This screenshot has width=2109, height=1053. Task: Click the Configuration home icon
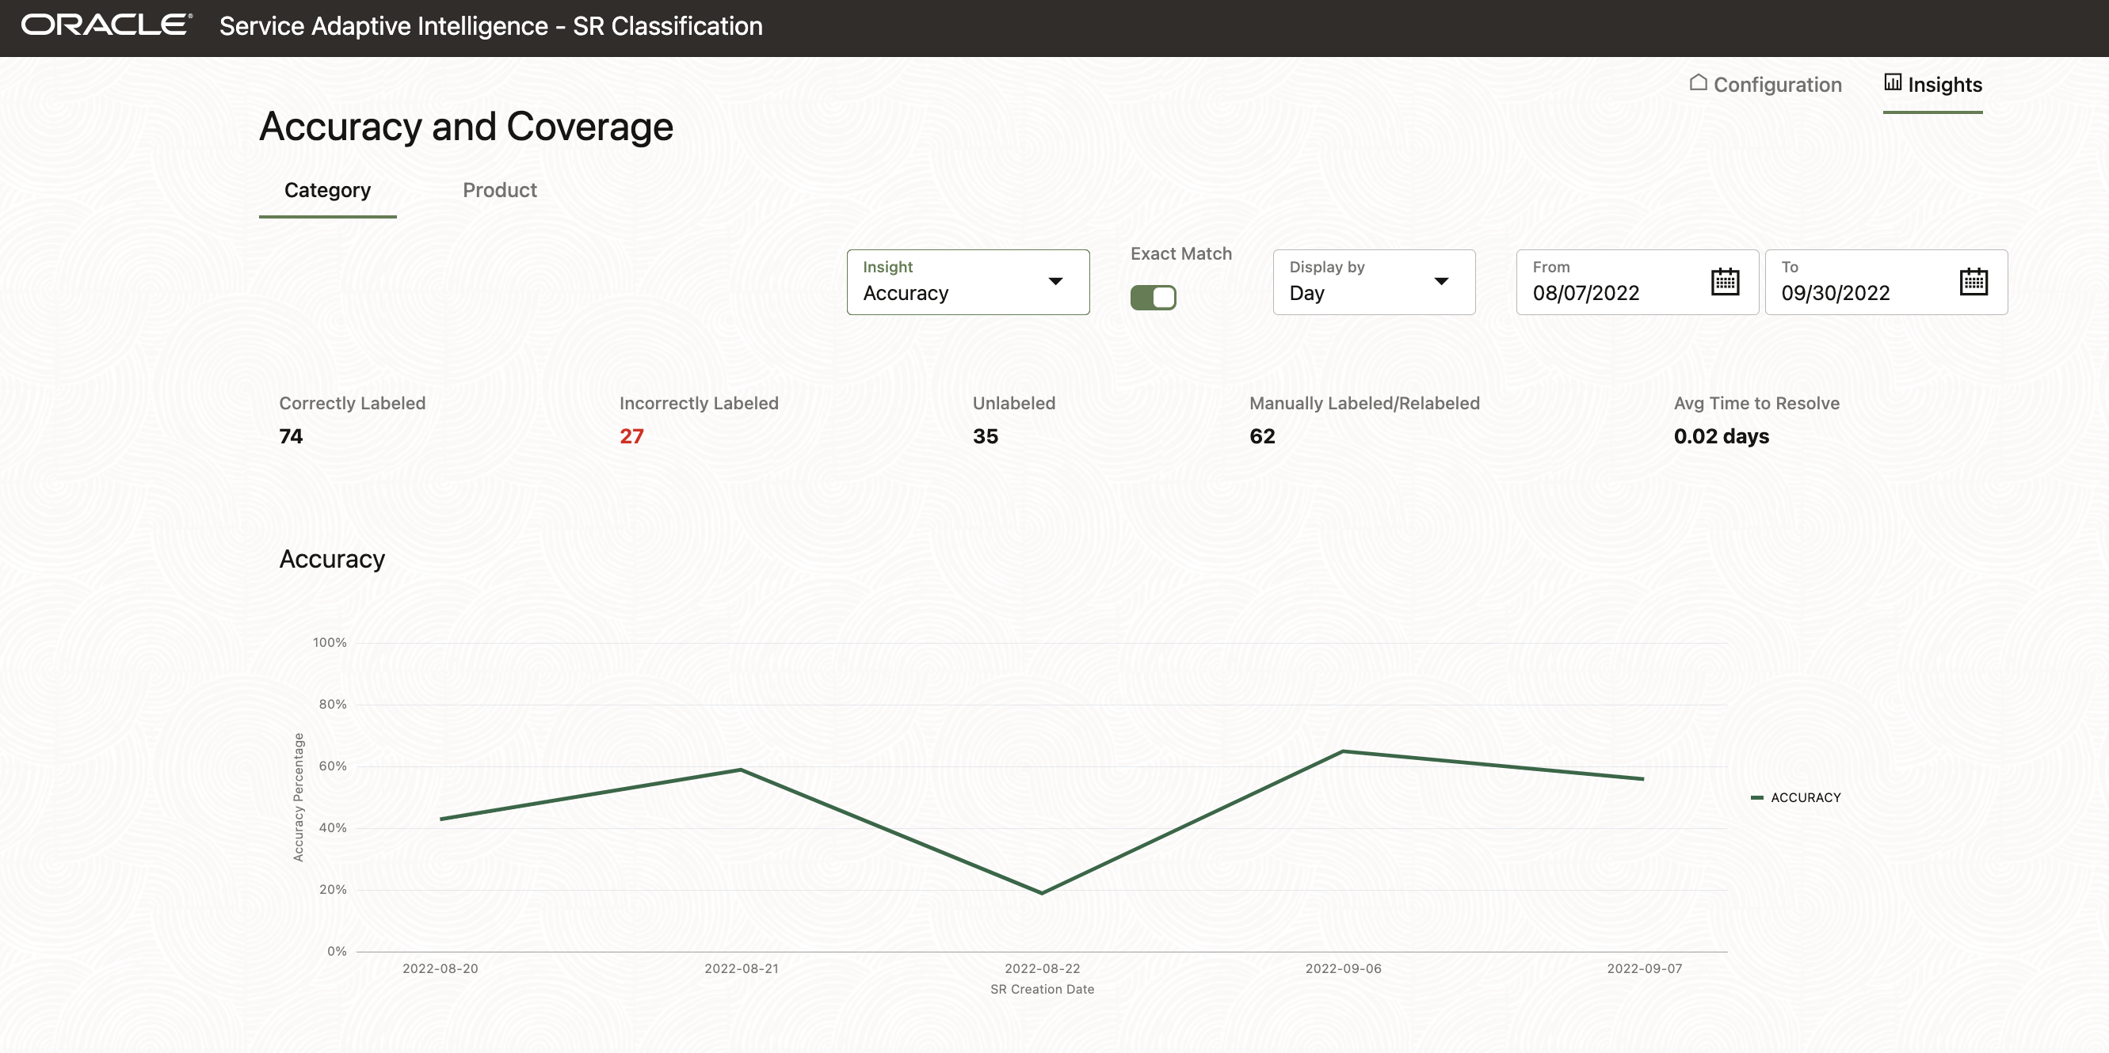(1698, 83)
